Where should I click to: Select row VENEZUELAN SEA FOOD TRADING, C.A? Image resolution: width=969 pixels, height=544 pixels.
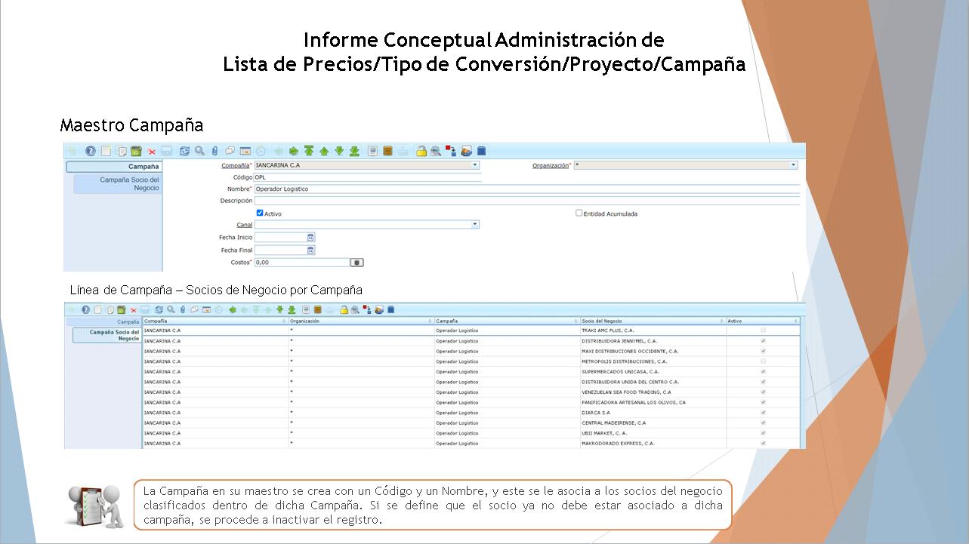coord(471,392)
